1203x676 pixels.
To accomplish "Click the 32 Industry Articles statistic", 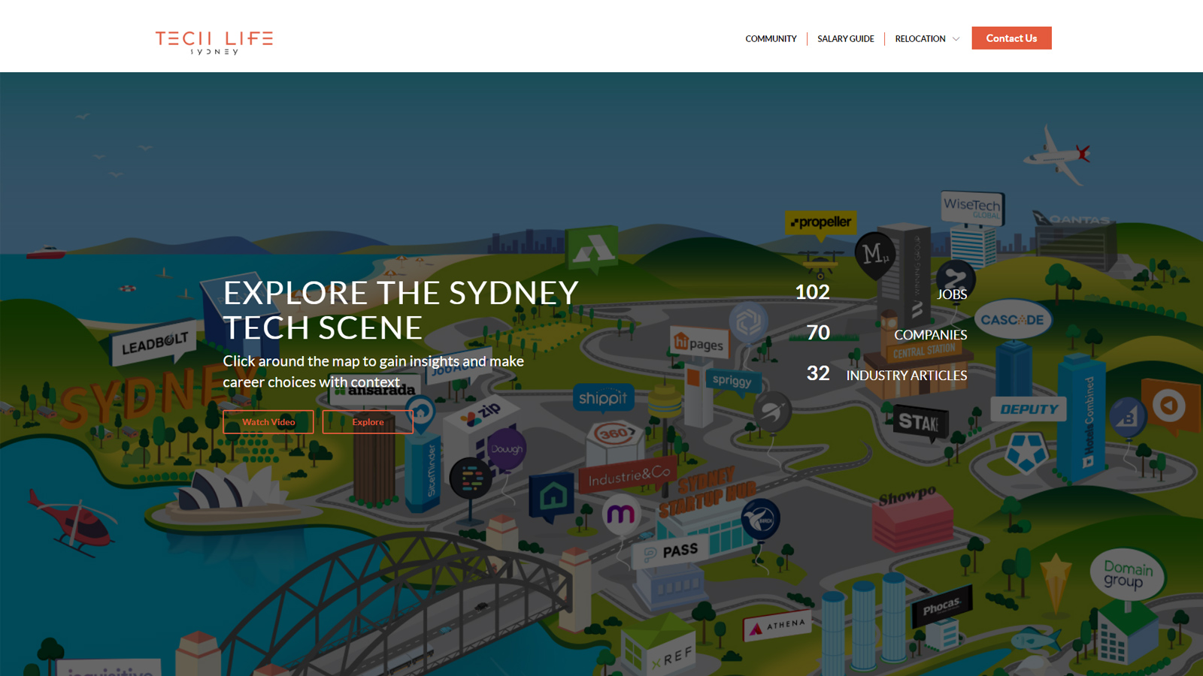I will 886,374.
